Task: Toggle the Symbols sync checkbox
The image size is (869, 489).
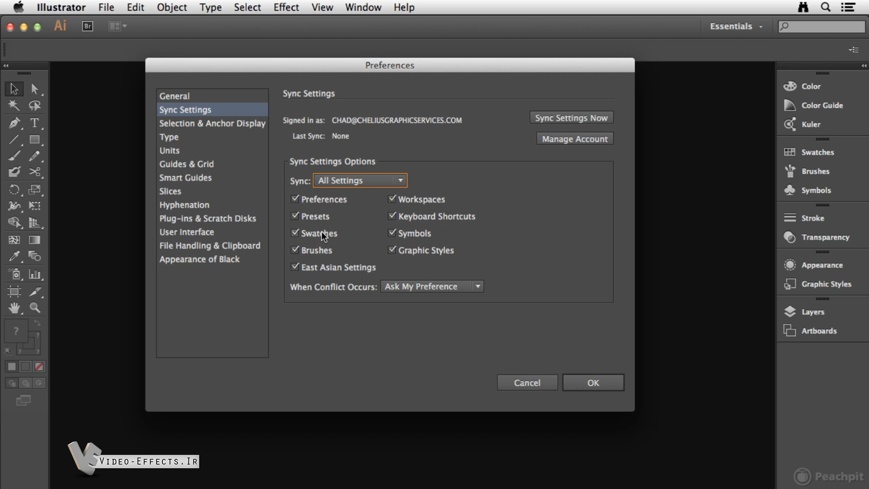Action: [392, 233]
